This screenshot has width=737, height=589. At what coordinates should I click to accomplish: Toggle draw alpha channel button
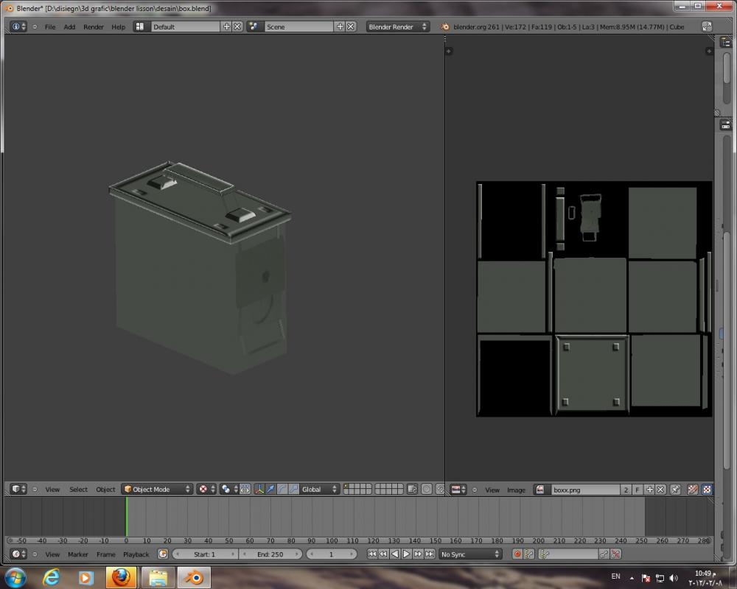[707, 490]
